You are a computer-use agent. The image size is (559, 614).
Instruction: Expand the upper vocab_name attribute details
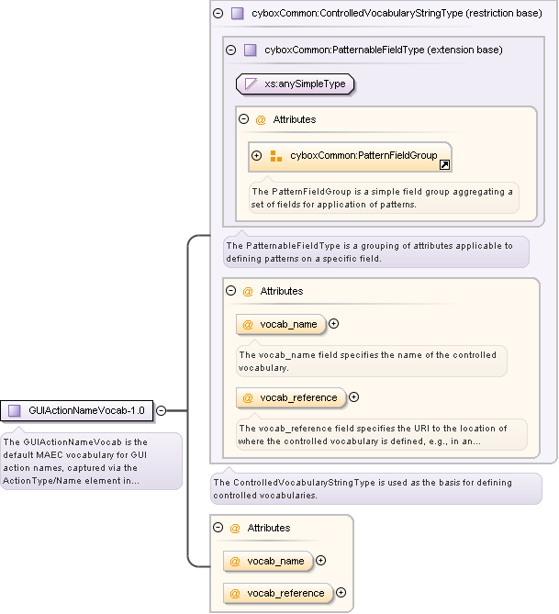coord(334,324)
